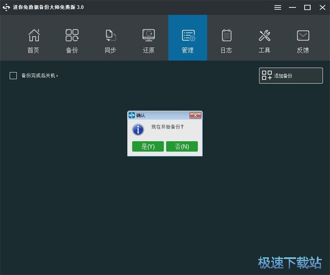Image resolution: width=330 pixels, height=275 pixels.
Task: Minimize the backup application window
Action: (292, 7)
